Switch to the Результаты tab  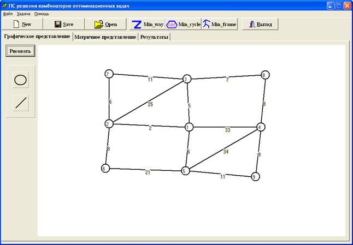coord(154,37)
